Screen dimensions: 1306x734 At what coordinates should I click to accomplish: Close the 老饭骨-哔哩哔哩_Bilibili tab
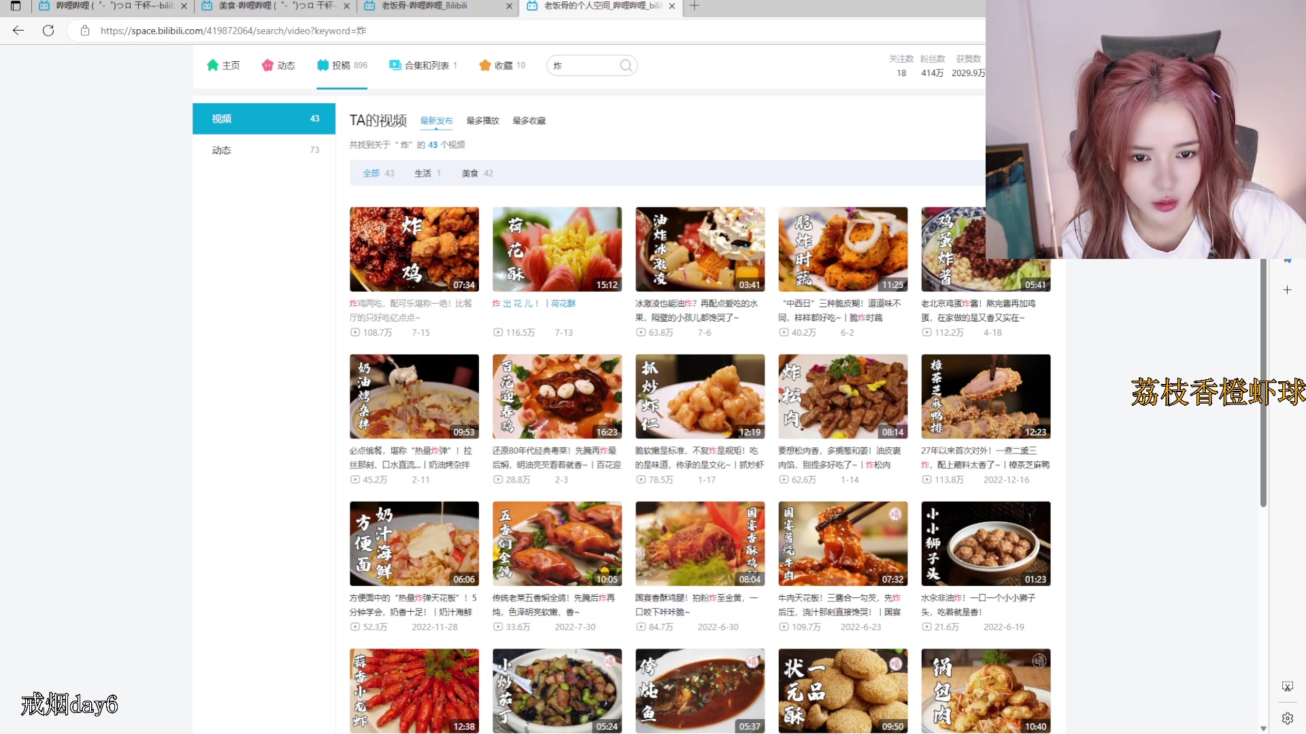click(509, 6)
